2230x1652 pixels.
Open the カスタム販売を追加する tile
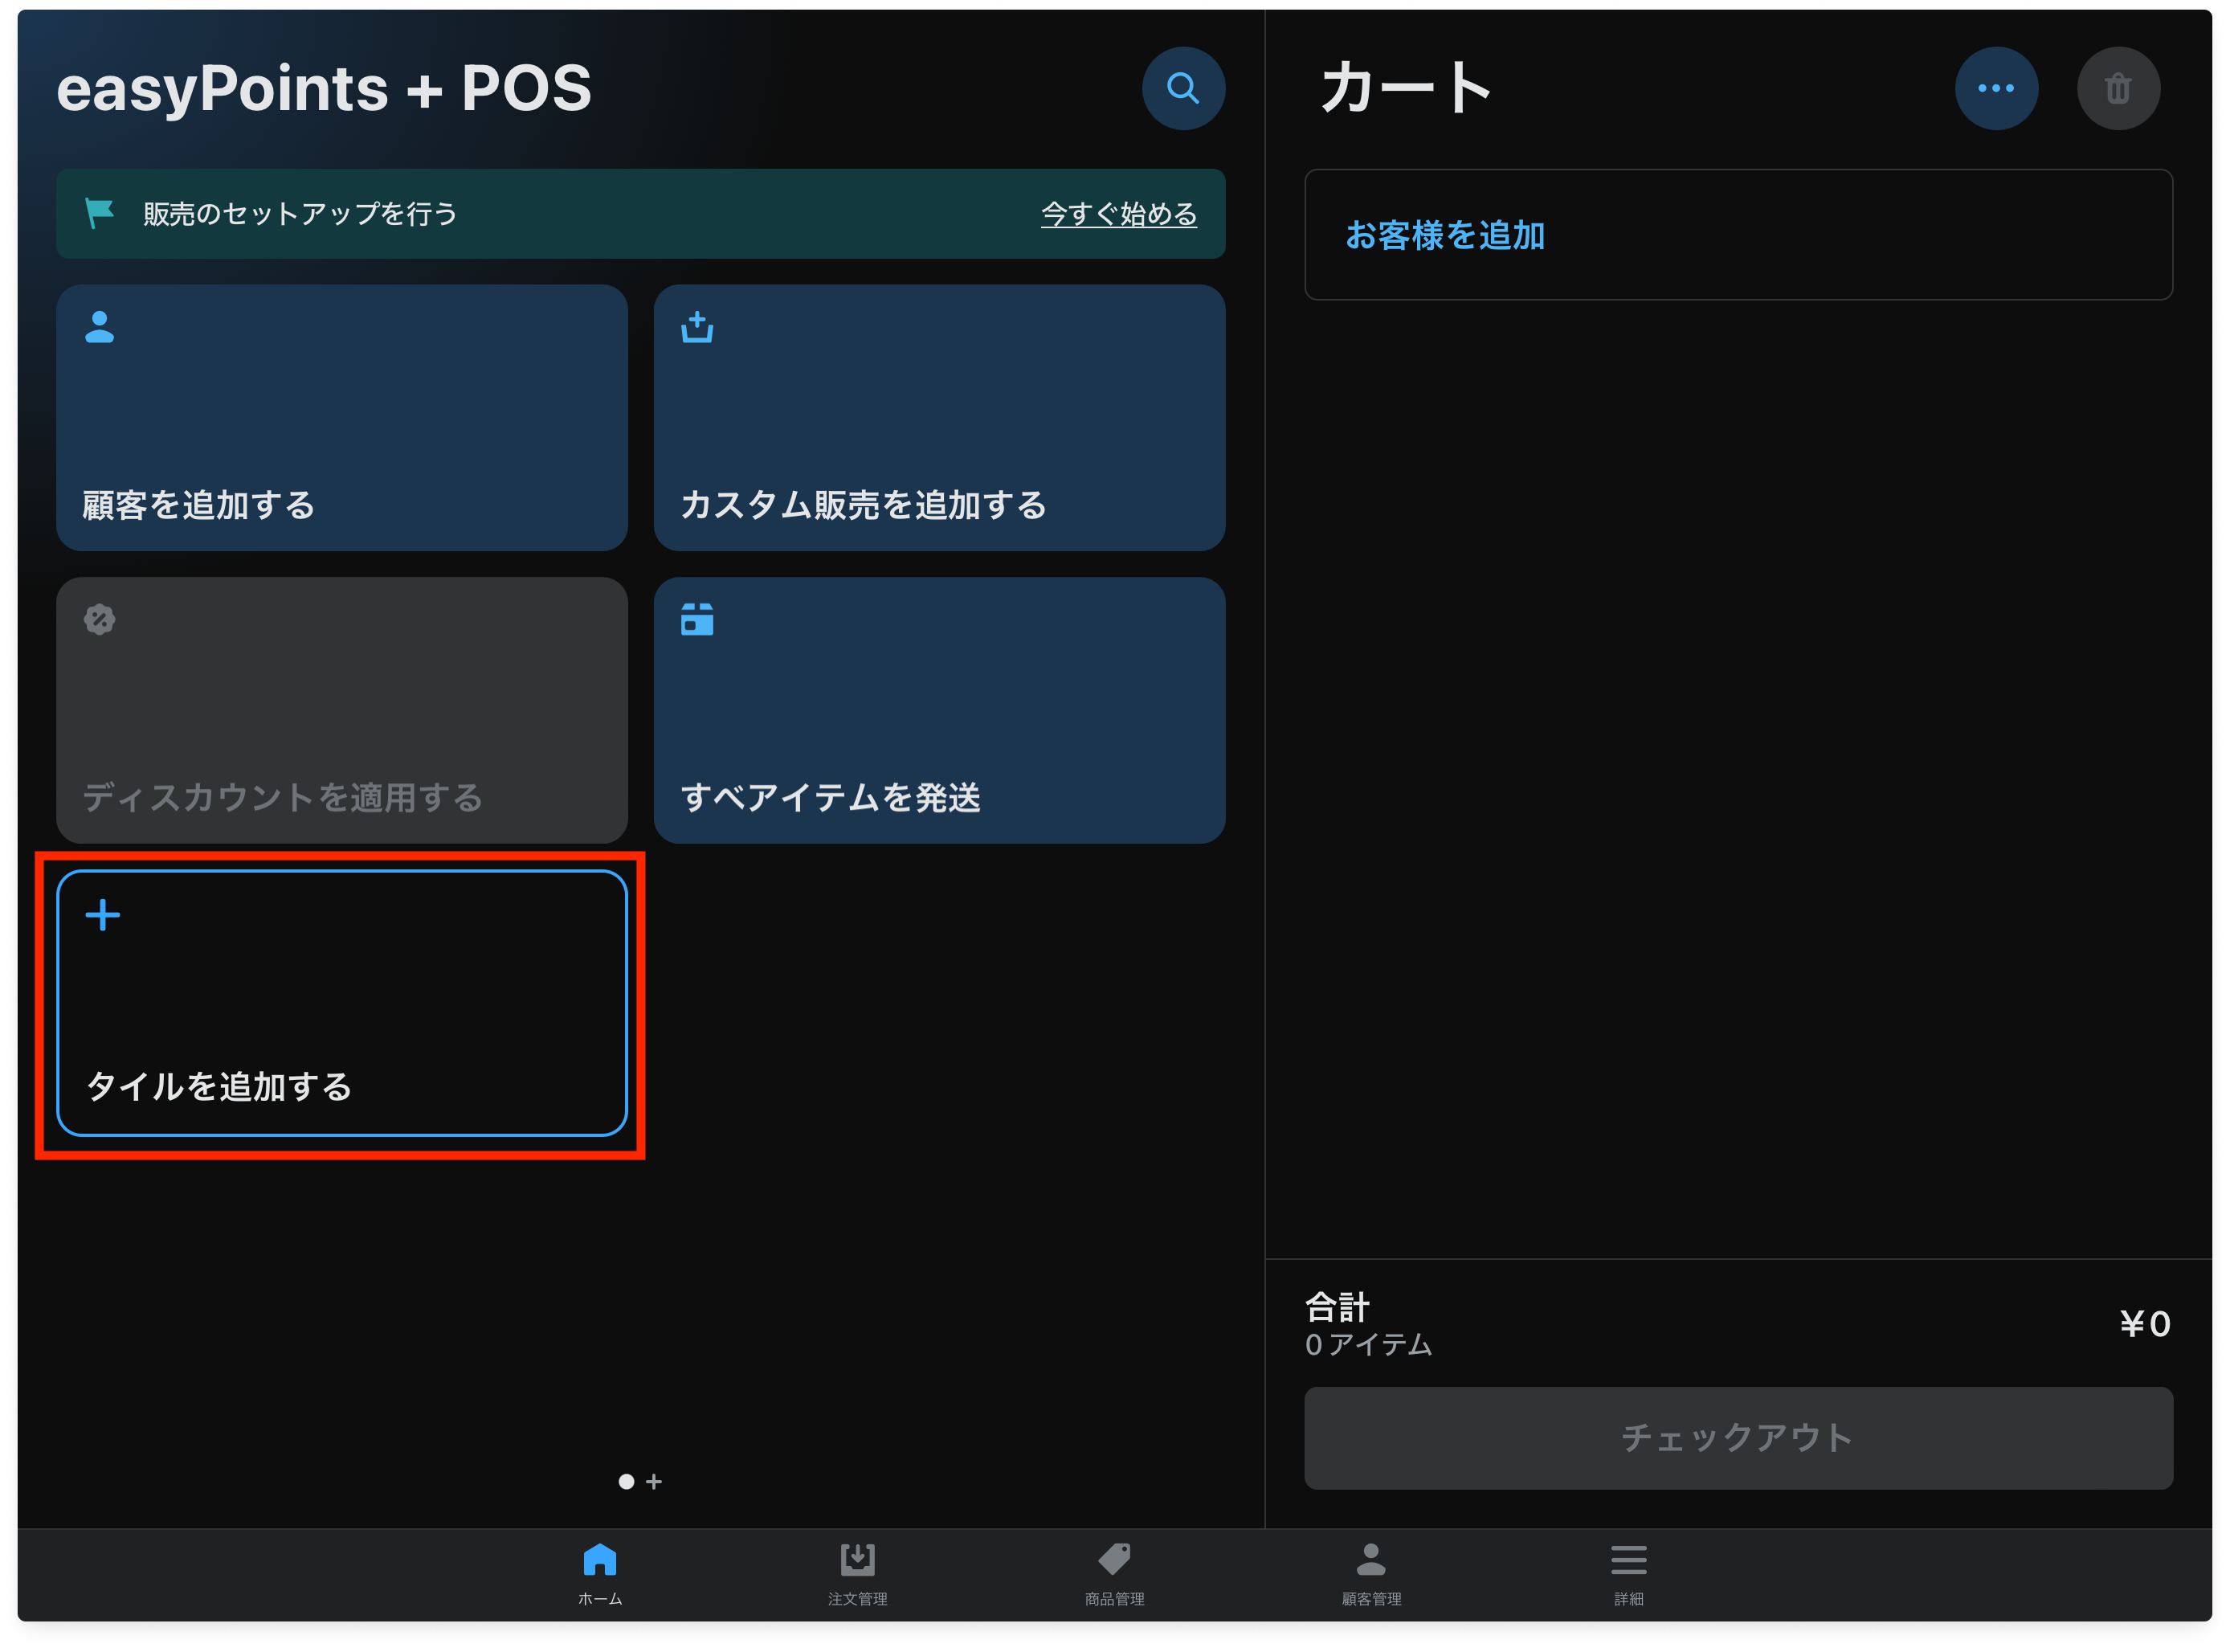(x=940, y=417)
